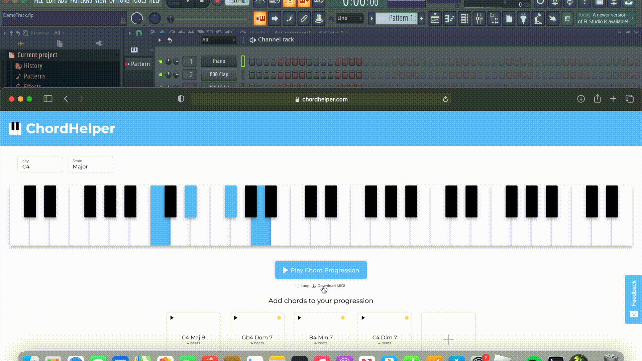
Task: Play the B4 Min 7 chord card
Action: (299, 318)
